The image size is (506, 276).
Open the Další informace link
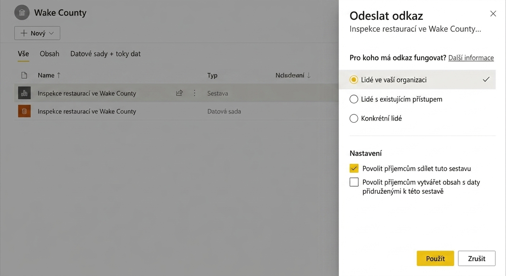tap(471, 58)
